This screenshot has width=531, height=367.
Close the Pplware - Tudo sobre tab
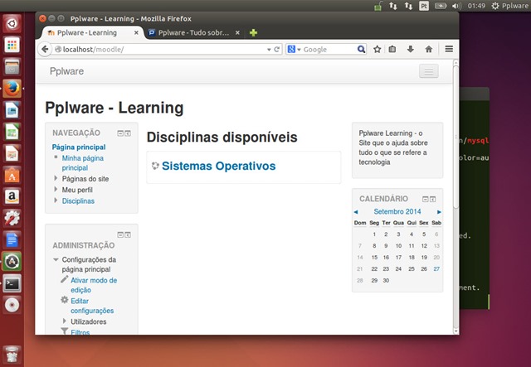coord(237,33)
